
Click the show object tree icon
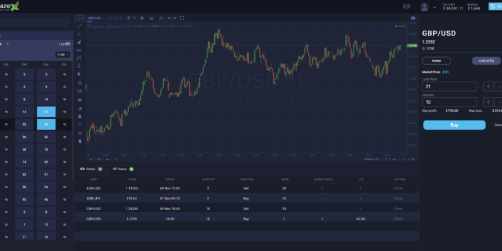point(80,133)
